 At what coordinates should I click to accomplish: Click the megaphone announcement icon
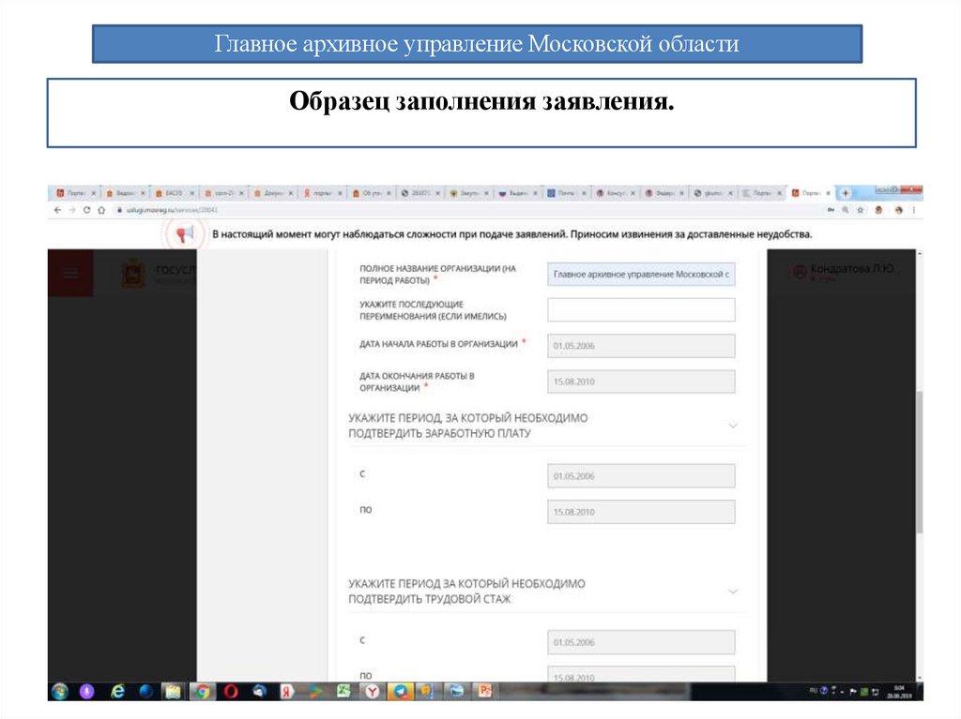[x=185, y=234]
